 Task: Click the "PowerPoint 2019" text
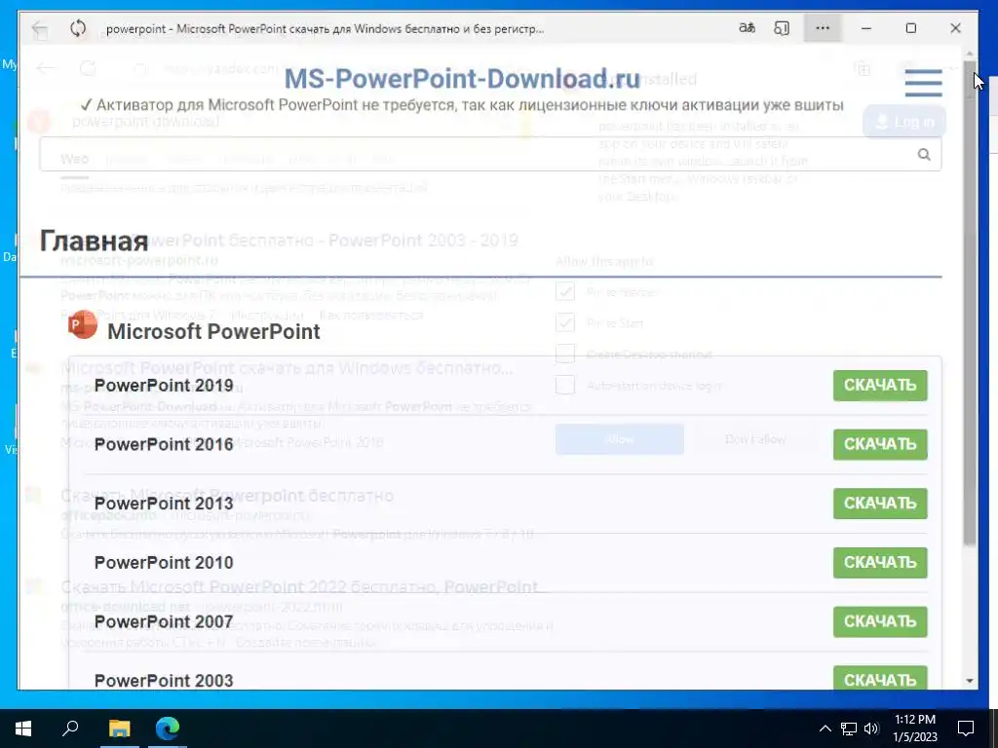pyautogui.click(x=164, y=386)
